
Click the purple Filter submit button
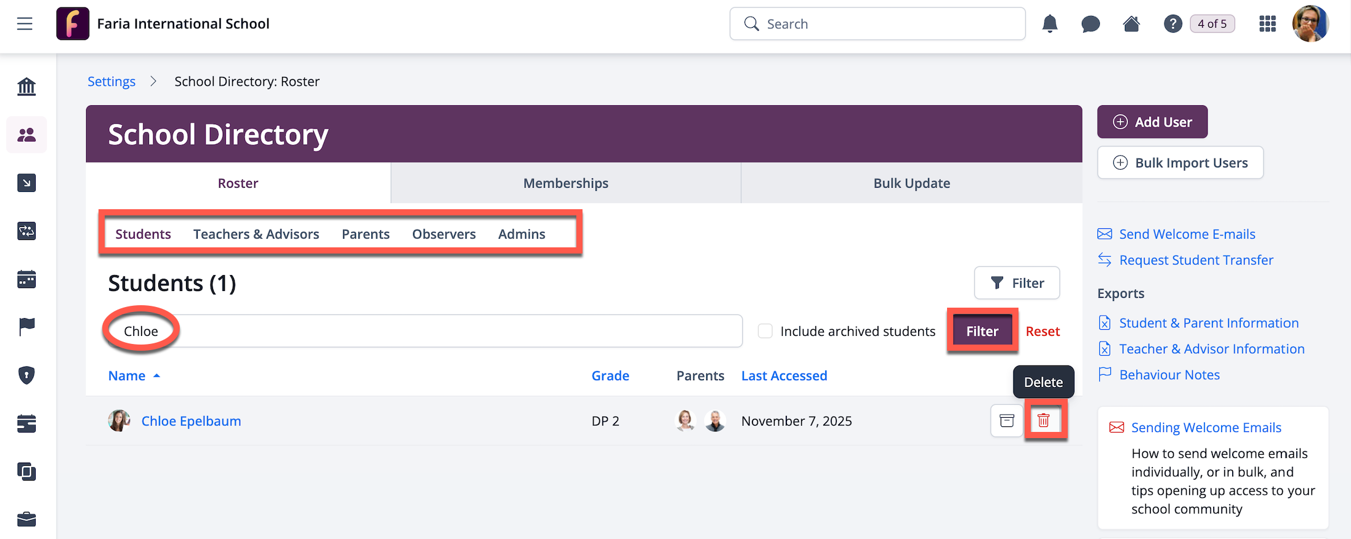click(x=982, y=331)
